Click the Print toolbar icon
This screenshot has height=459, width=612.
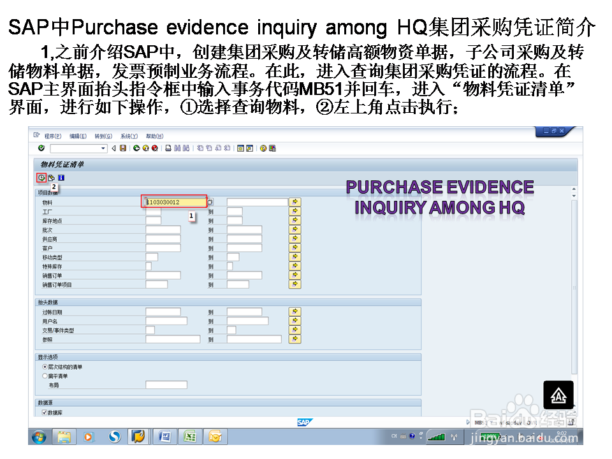tap(167, 149)
